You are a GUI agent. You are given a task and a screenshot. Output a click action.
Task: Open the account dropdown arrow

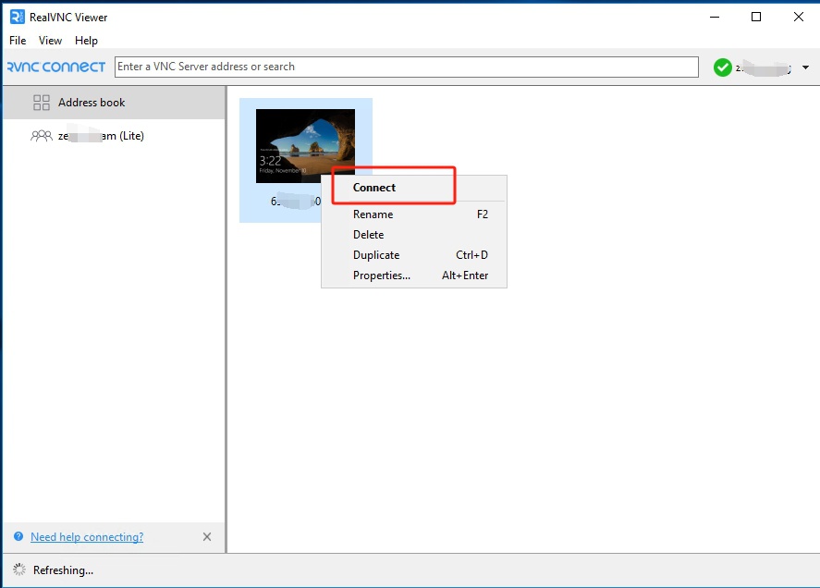[804, 67]
